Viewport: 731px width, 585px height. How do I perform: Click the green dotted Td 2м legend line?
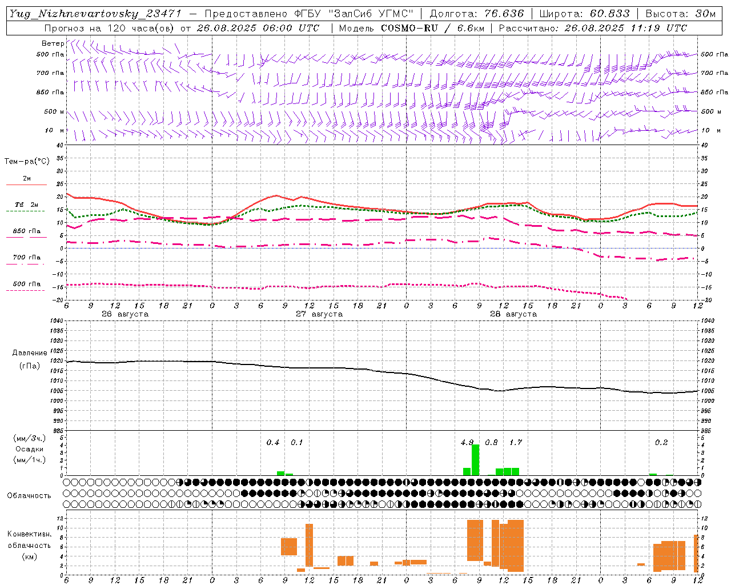[25, 211]
